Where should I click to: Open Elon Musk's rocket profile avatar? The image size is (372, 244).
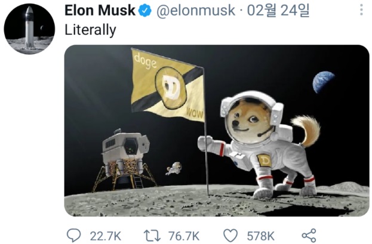pos(29,29)
